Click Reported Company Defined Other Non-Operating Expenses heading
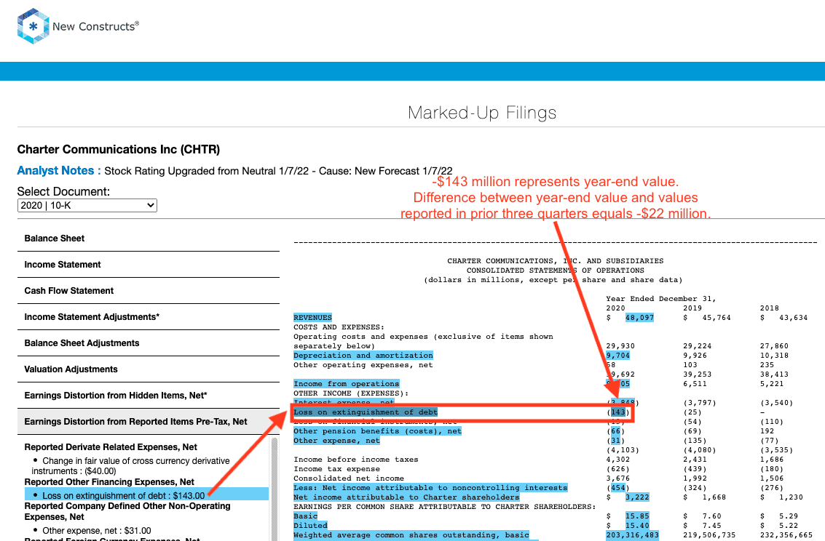 (127, 512)
